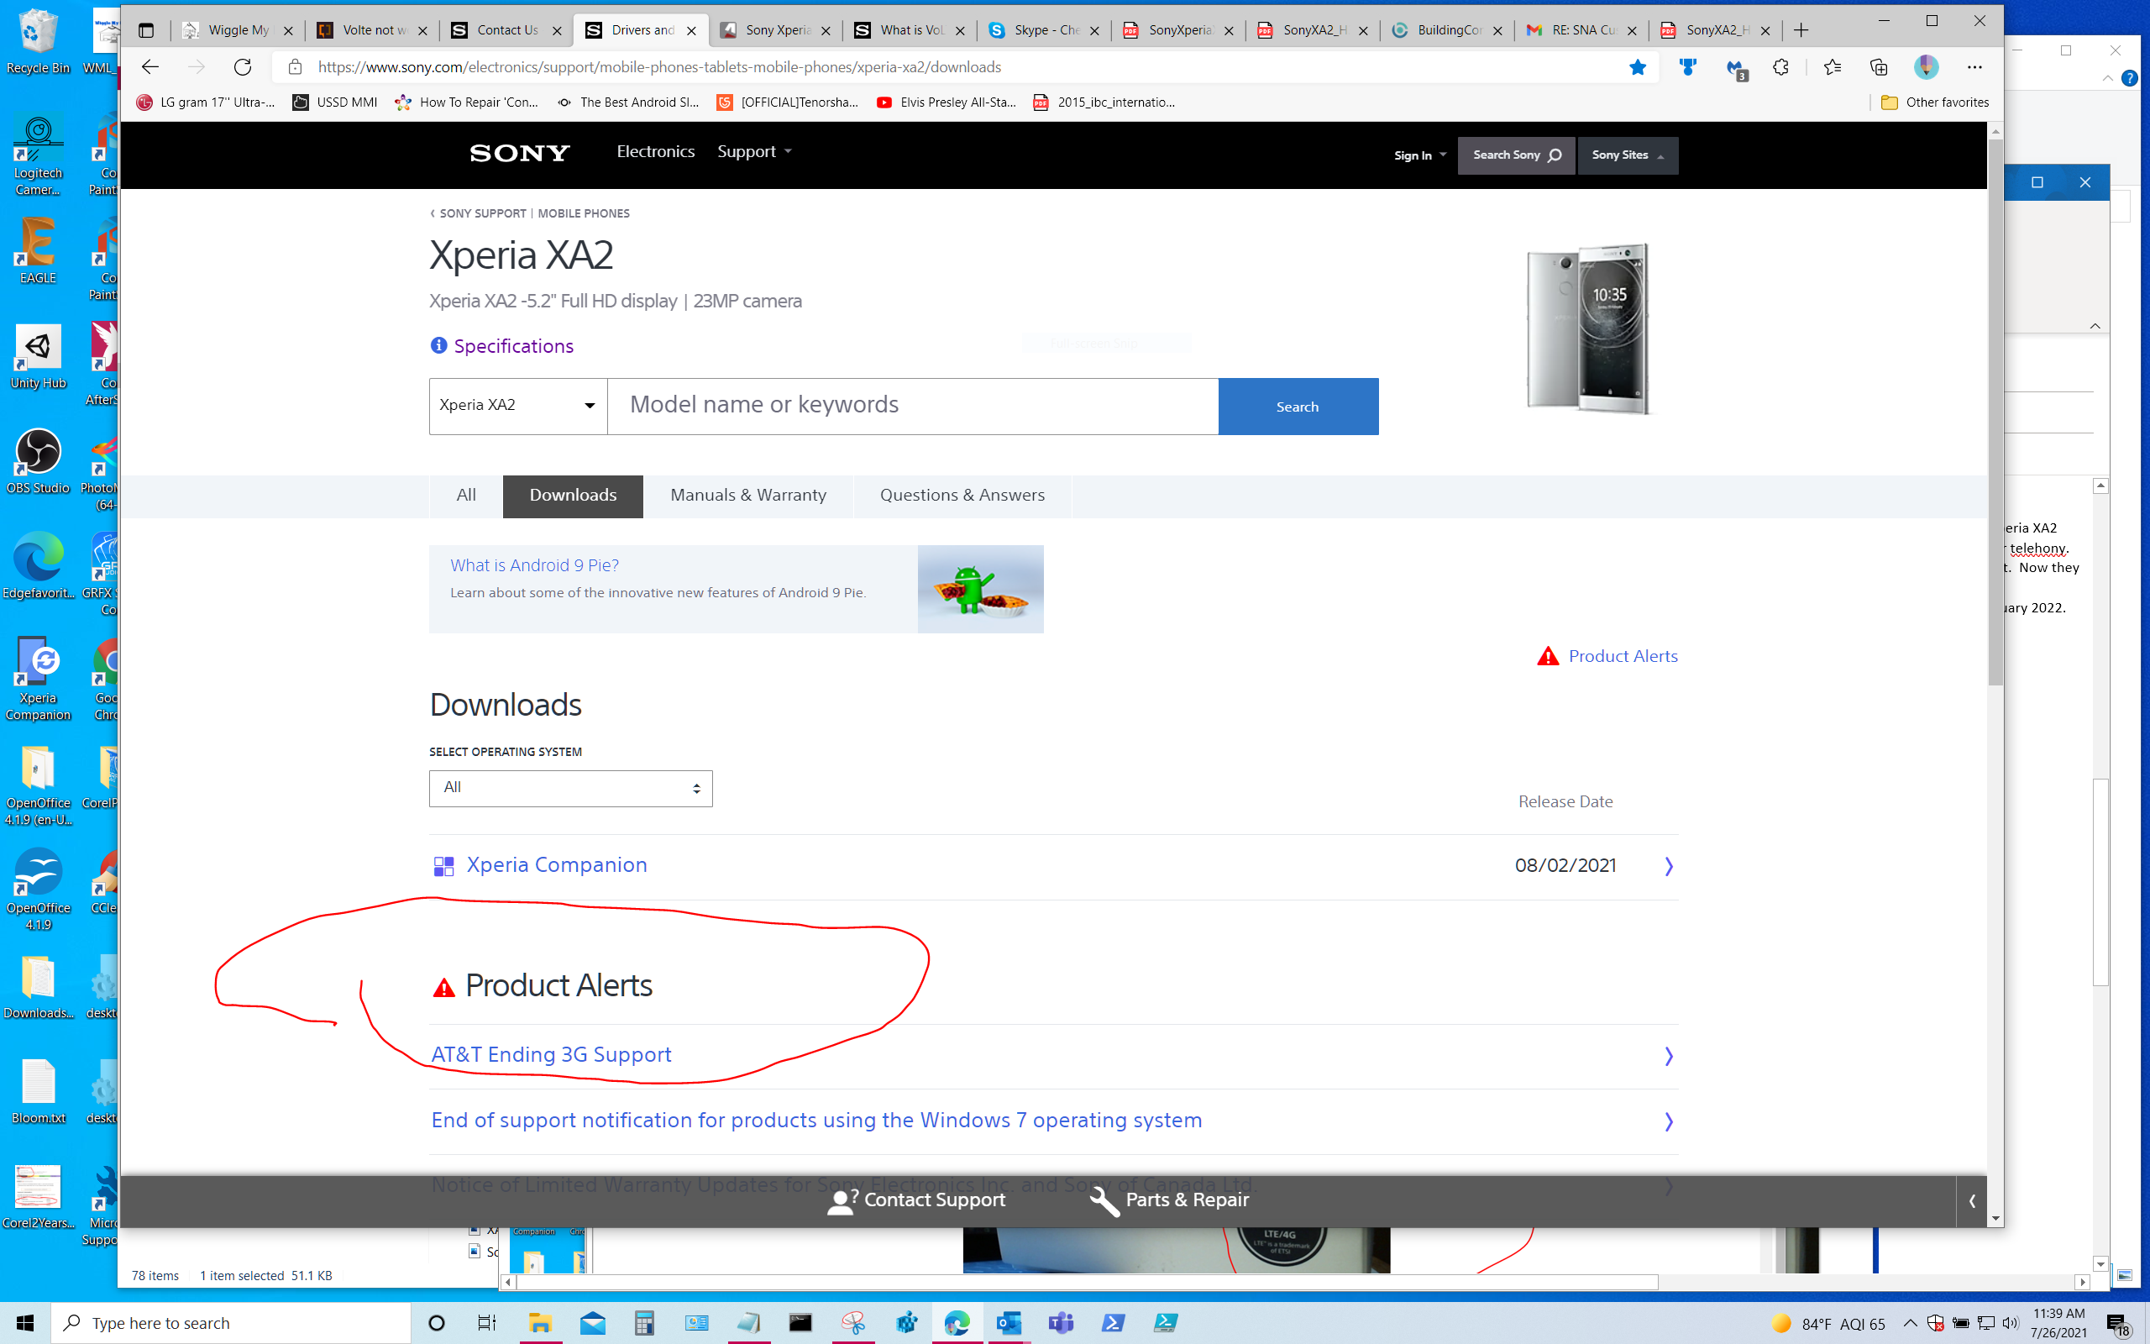Viewport: 2150px width, 1344px height.
Task: Switch to Manuals & Warranty tab
Action: click(747, 494)
